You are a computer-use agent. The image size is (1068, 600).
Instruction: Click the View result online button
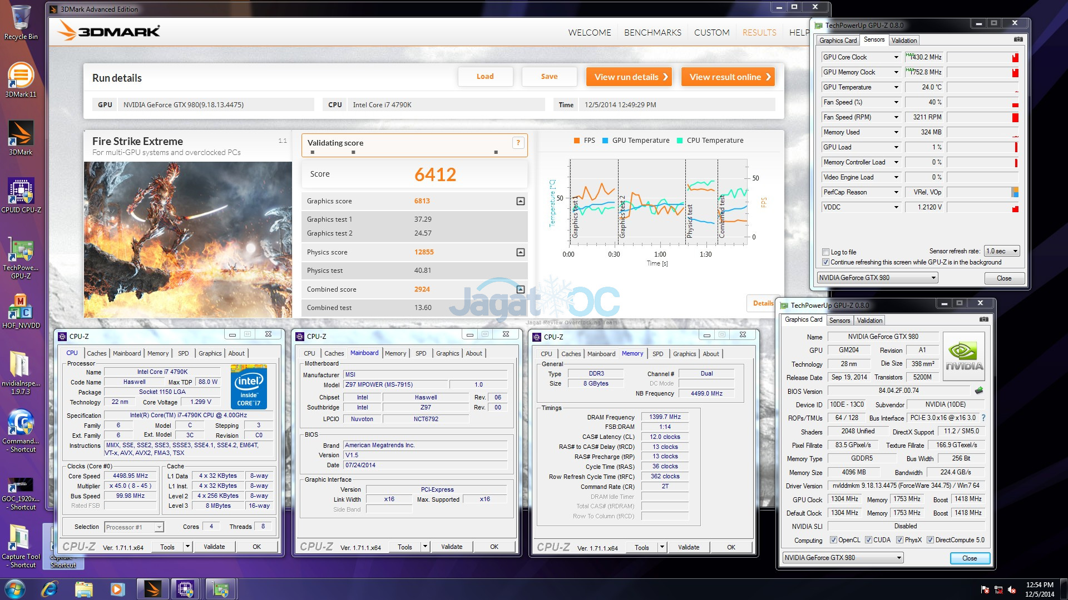coord(729,77)
